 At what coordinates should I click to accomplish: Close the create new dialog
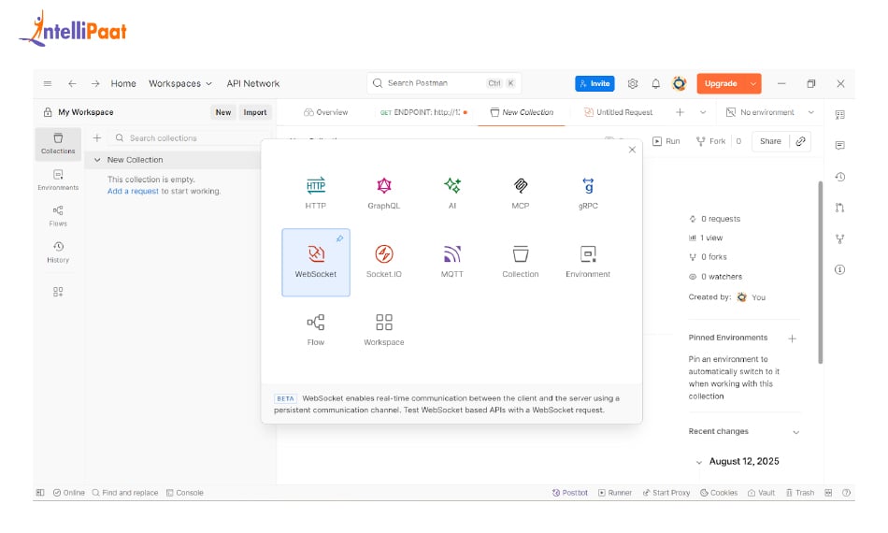click(632, 150)
